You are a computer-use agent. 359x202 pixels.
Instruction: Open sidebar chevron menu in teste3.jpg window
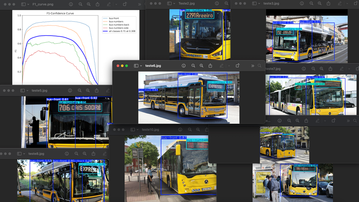coord(259,3)
